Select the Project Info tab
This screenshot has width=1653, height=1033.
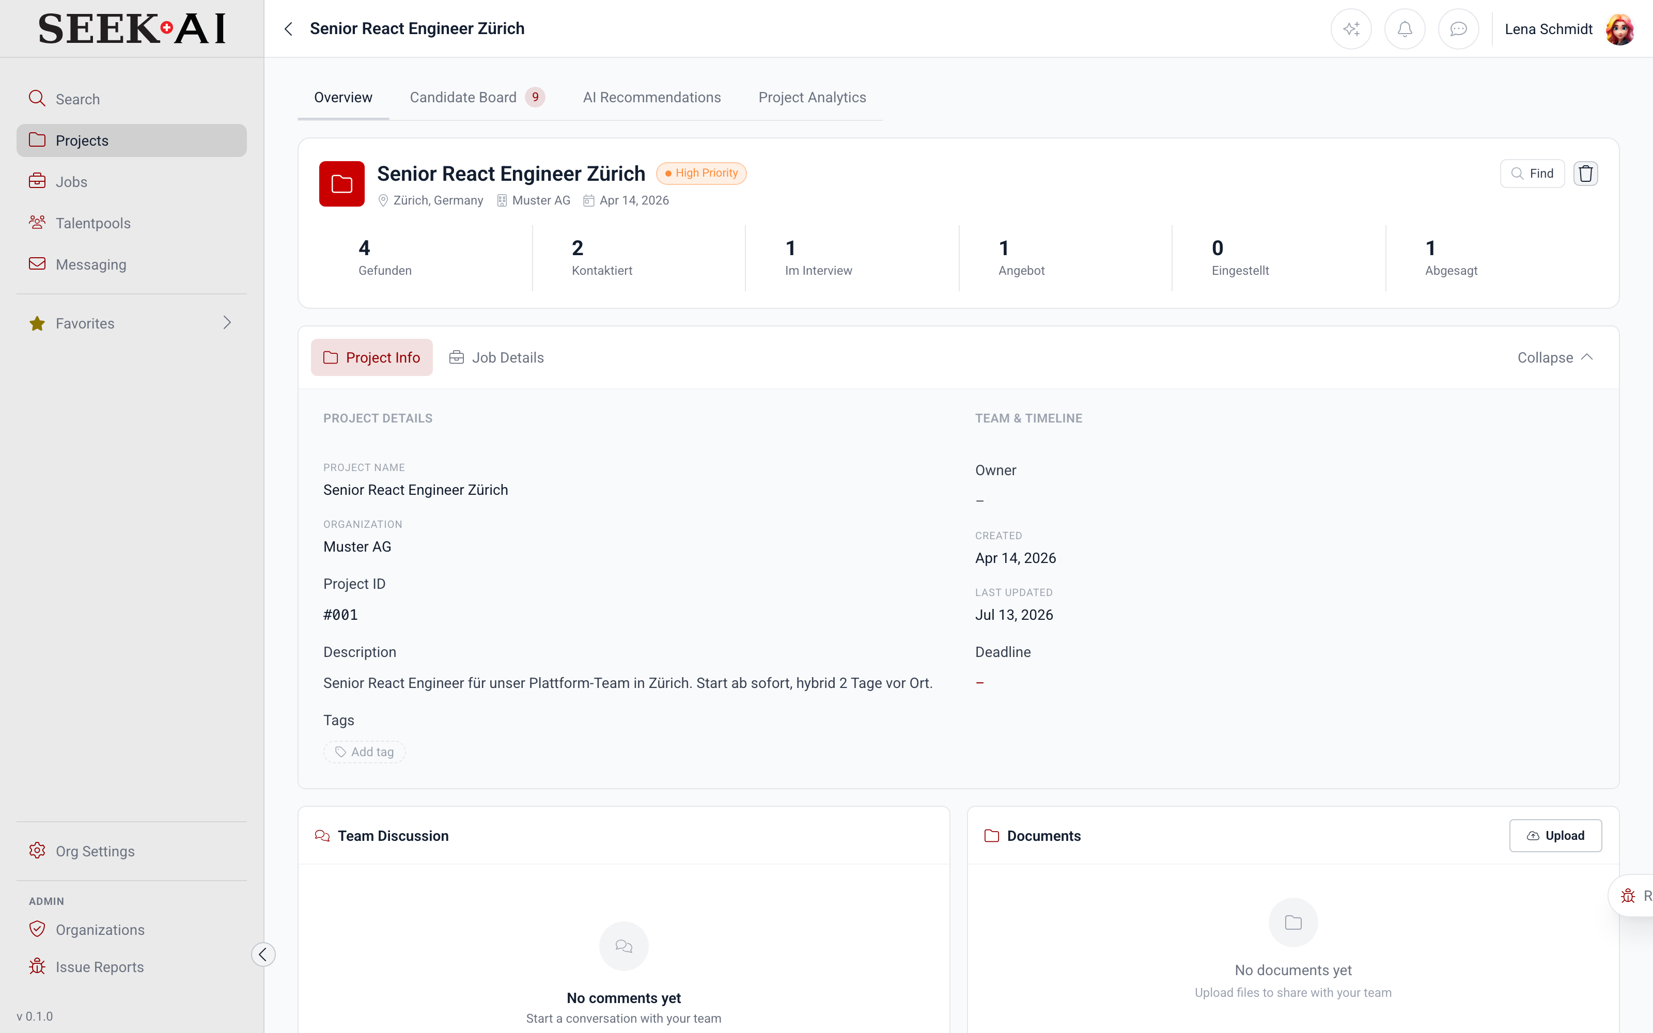pyautogui.click(x=371, y=357)
